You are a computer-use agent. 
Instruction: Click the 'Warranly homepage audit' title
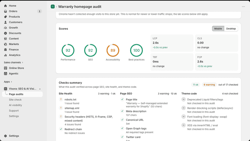click(x=80, y=7)
